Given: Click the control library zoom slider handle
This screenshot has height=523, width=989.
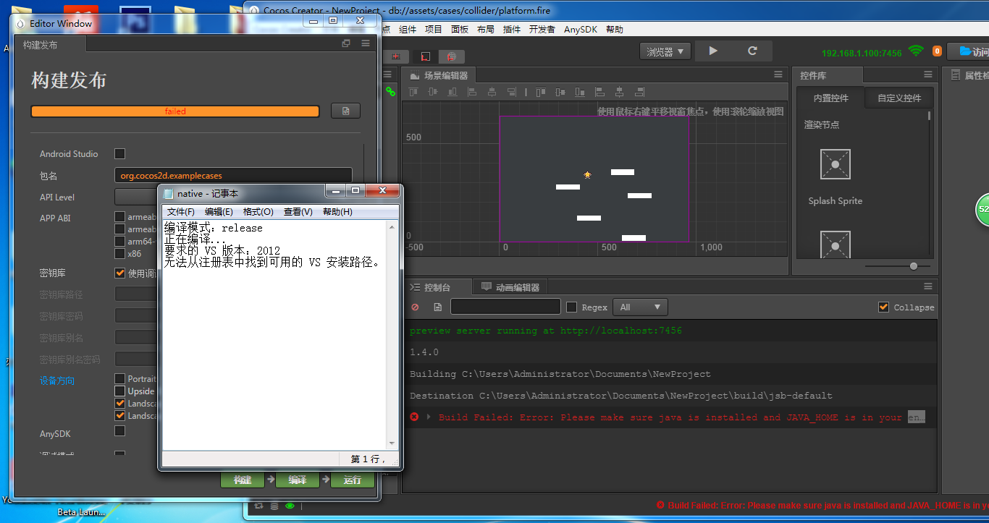Looking at the screenshot, I should pyautogui.click(x=914, y=266).
